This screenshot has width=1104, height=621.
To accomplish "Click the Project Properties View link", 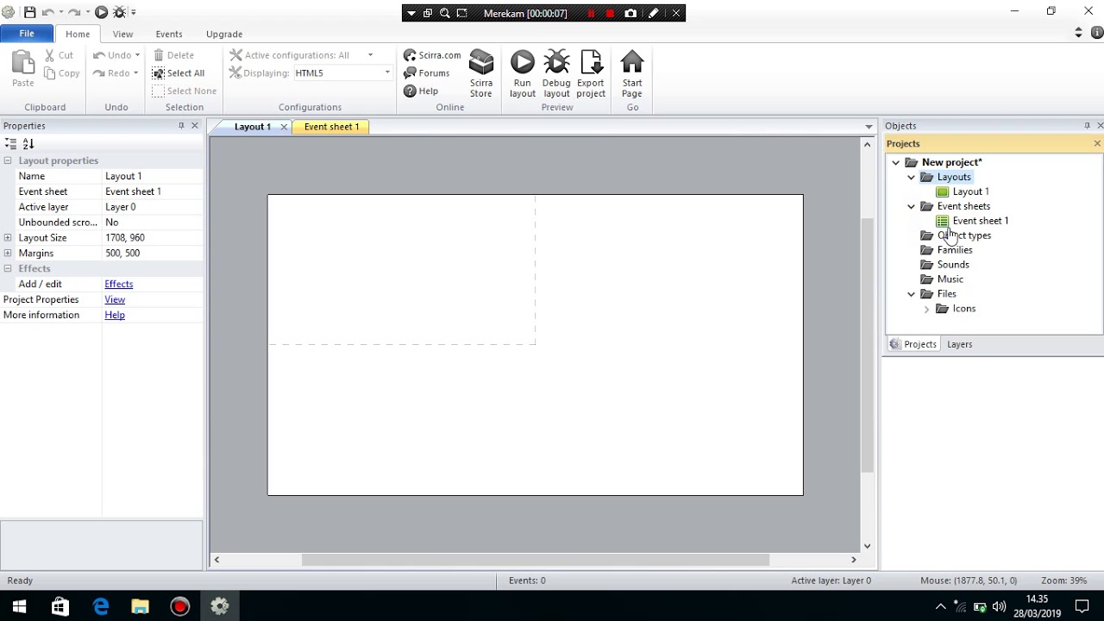I will pyautogui.click(x=115, y=299).
